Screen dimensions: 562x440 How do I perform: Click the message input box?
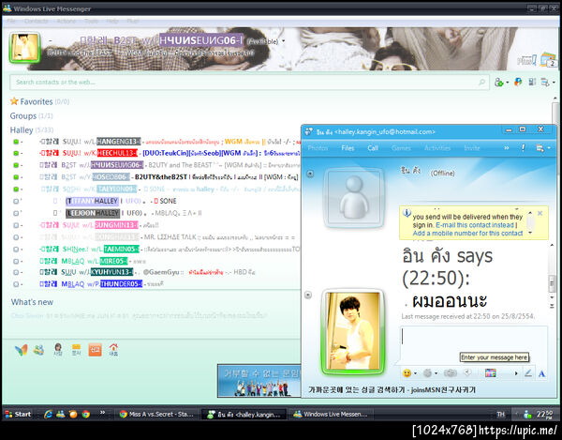point(473,345)
